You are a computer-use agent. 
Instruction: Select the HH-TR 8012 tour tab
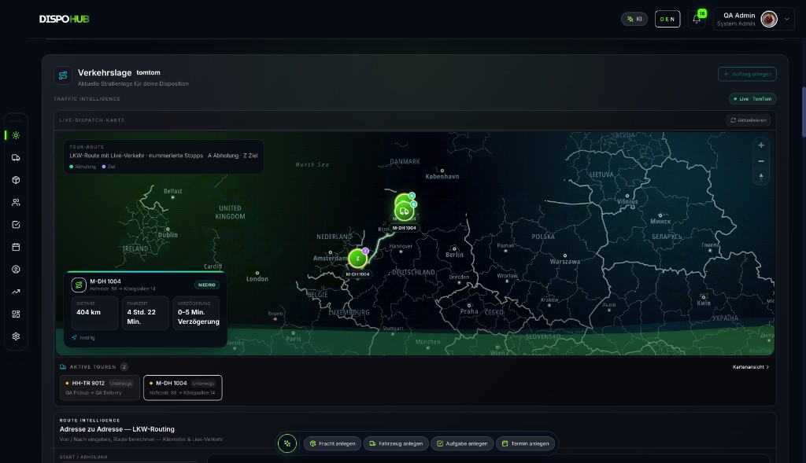pos(100,388)
